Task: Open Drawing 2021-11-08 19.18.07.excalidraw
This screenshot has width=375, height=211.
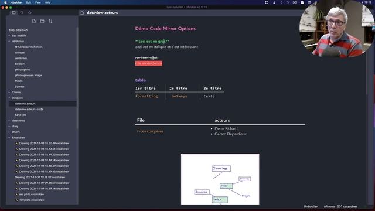Action: tap(40, 178)
